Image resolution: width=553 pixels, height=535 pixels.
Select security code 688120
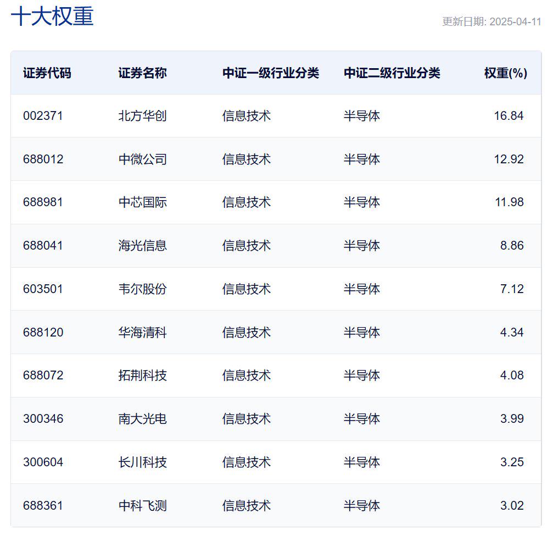(x=43, y=333)
